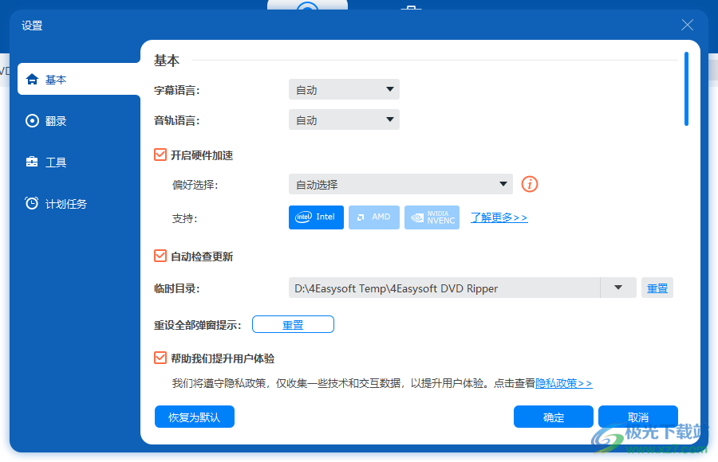The image size is (718, 462).
Task: Click the clock icon beside 计划任务
Action: 32,203
